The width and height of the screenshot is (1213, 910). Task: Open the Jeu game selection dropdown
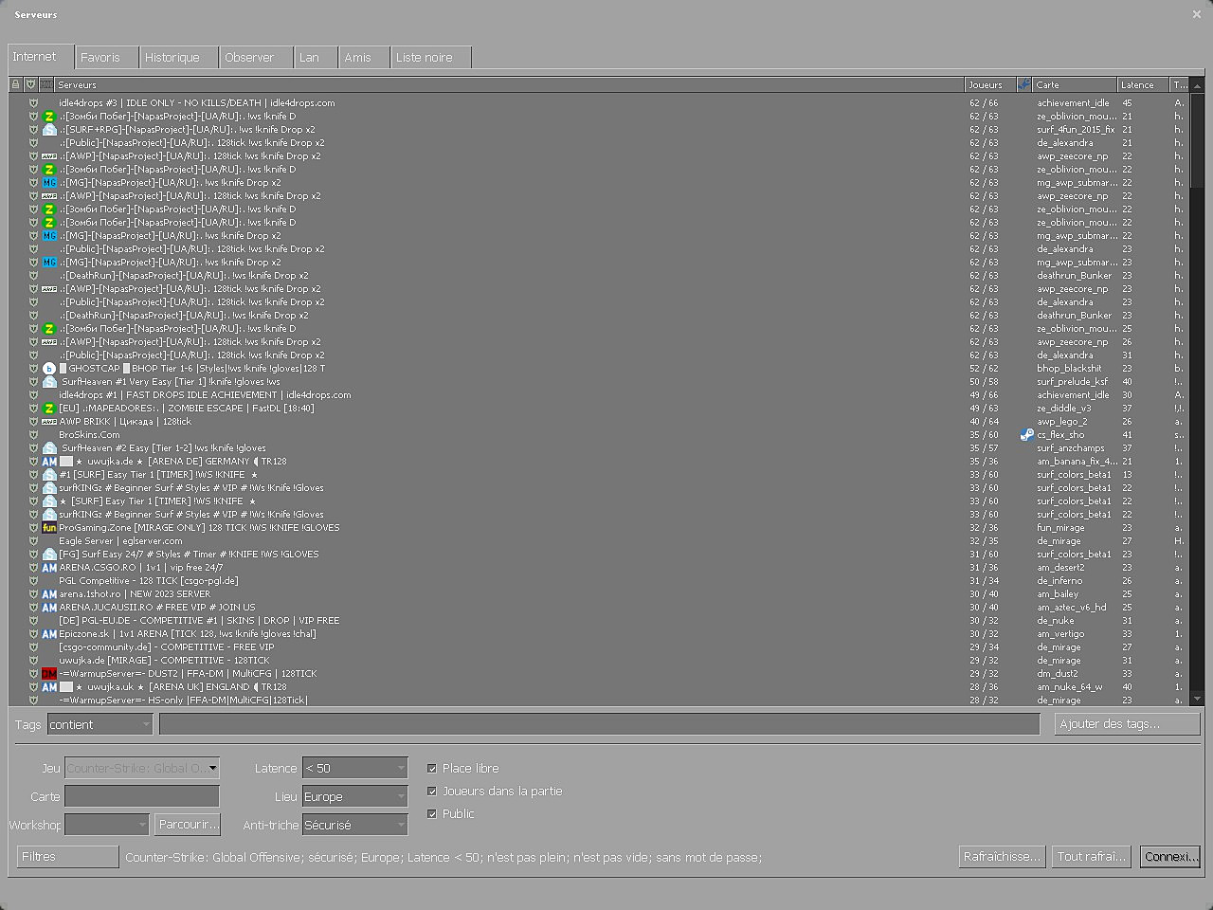[142, 768]
